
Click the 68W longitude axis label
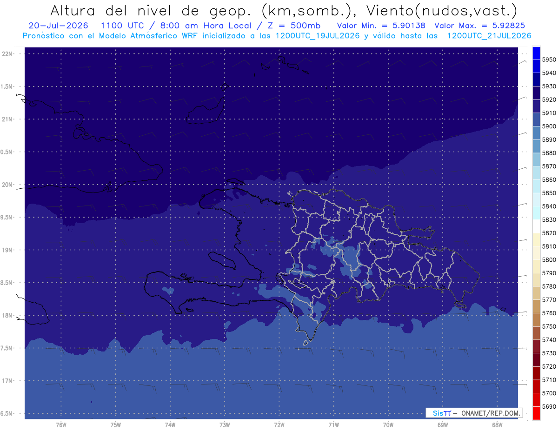point(497,424)
